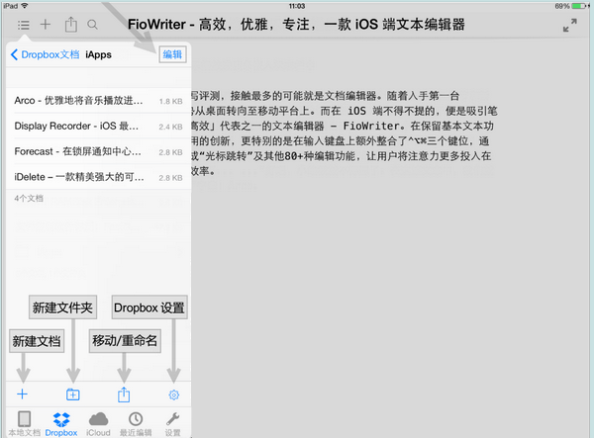The width and height of the screenshot is (594, 438).
Task: Switch to 本地文档 tab
Action: point(24,423)
